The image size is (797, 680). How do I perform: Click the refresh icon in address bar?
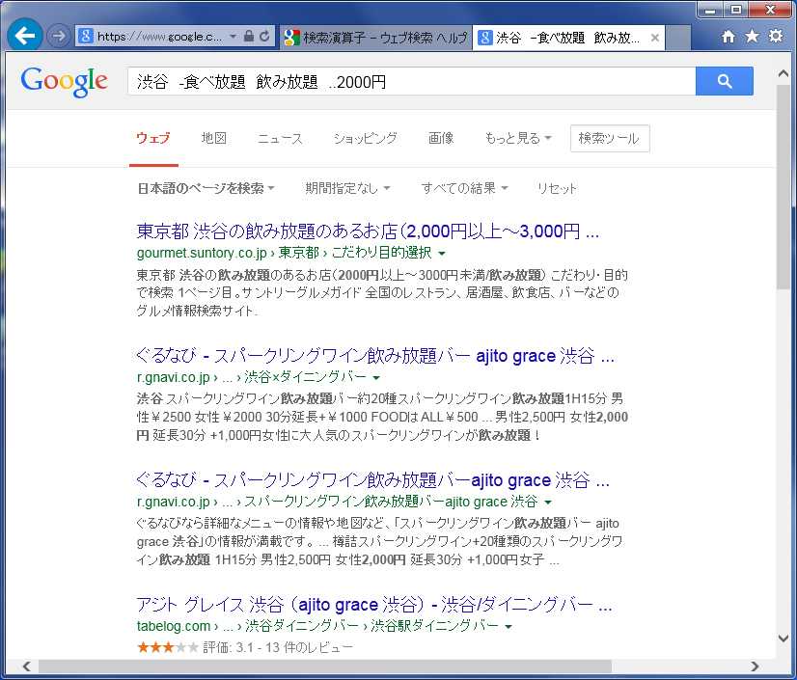[x=264, y=37]
